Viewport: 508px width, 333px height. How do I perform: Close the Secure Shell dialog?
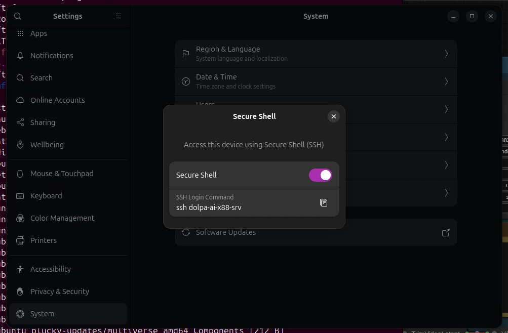(333, 116)
